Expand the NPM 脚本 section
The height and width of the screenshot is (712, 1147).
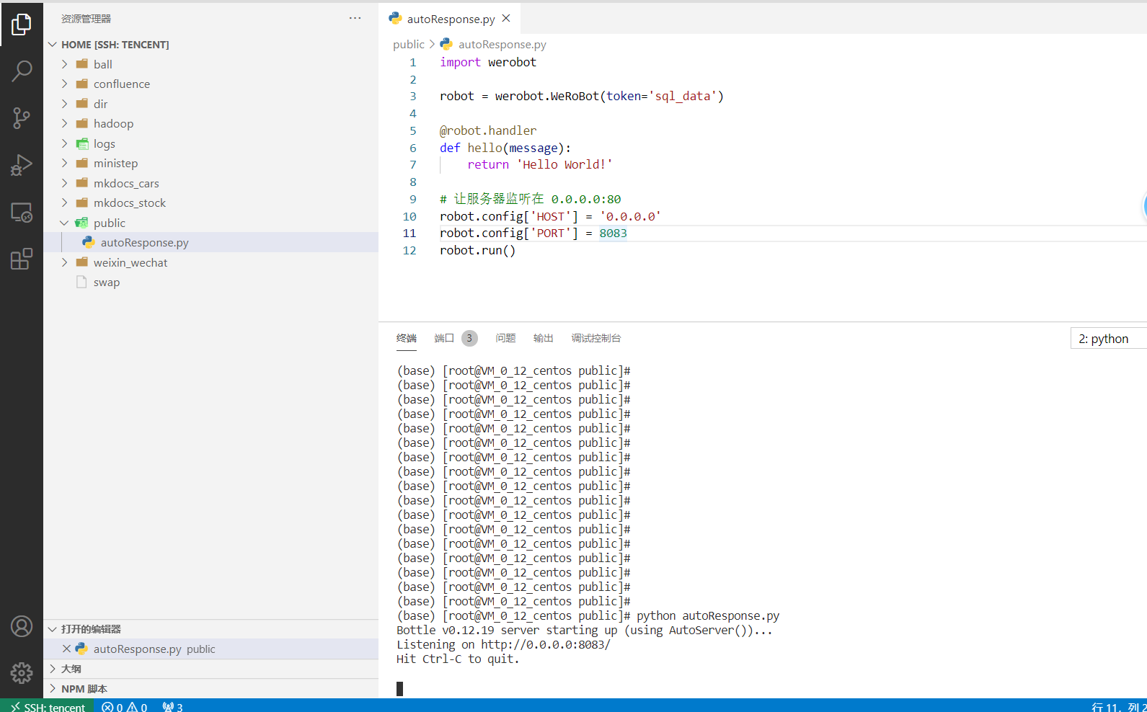53,689
